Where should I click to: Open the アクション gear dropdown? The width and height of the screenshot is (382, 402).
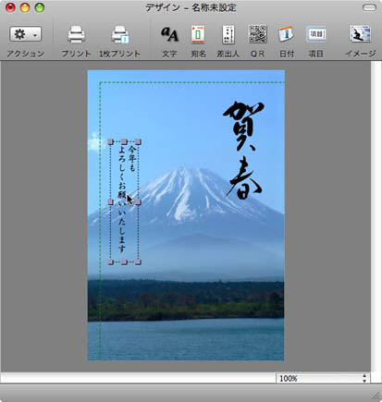tap(26, 34)
